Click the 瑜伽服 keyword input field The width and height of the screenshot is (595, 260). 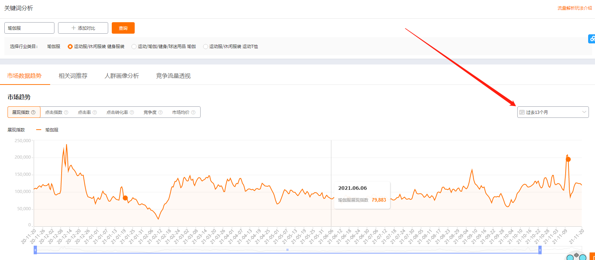(29, 28)
